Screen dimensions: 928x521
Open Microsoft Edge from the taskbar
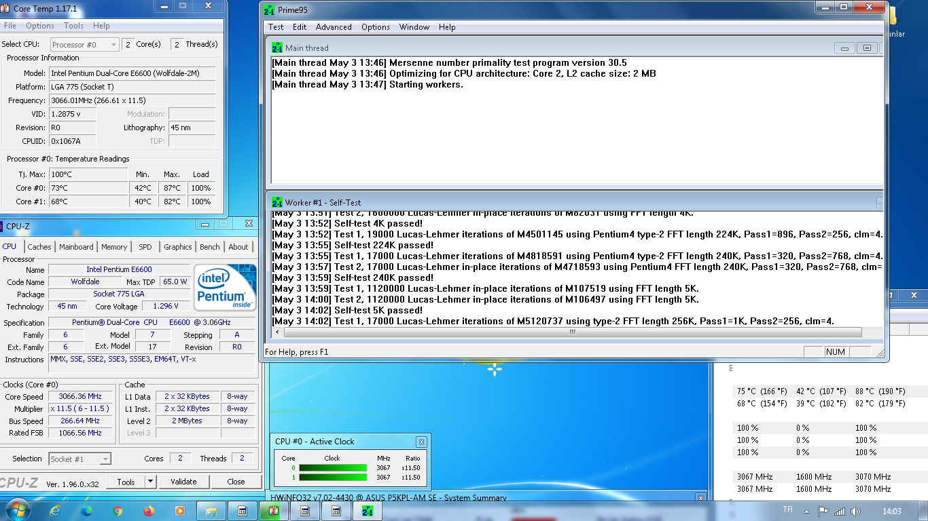[x=86, y=511]
